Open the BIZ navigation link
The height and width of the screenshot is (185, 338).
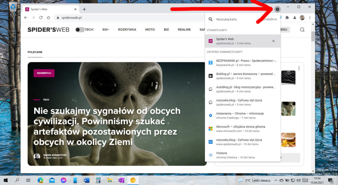coord(166,30)
